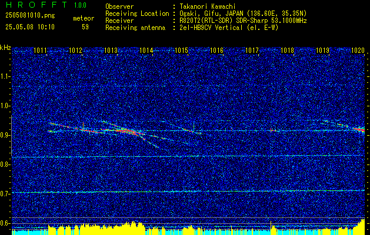This screenshot has height=235, width=370.
Task: Click time marker 1017
Action: pyautogui.click(x=252, y=50)
